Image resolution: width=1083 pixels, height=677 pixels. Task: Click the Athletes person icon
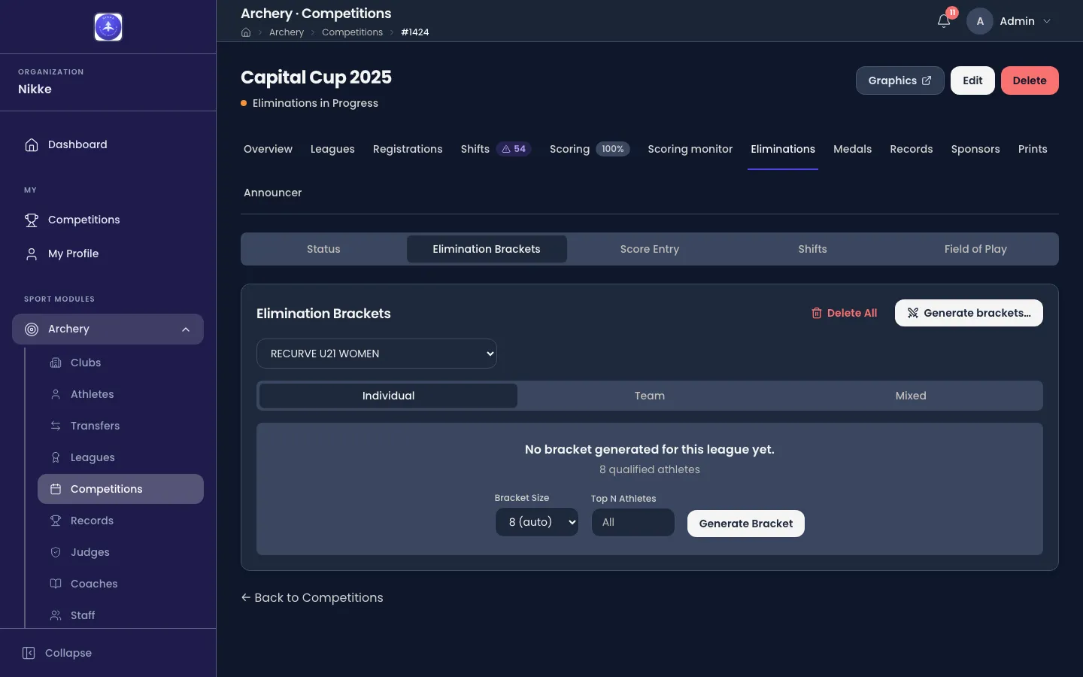pyautogui.click(x=56, y=394)
